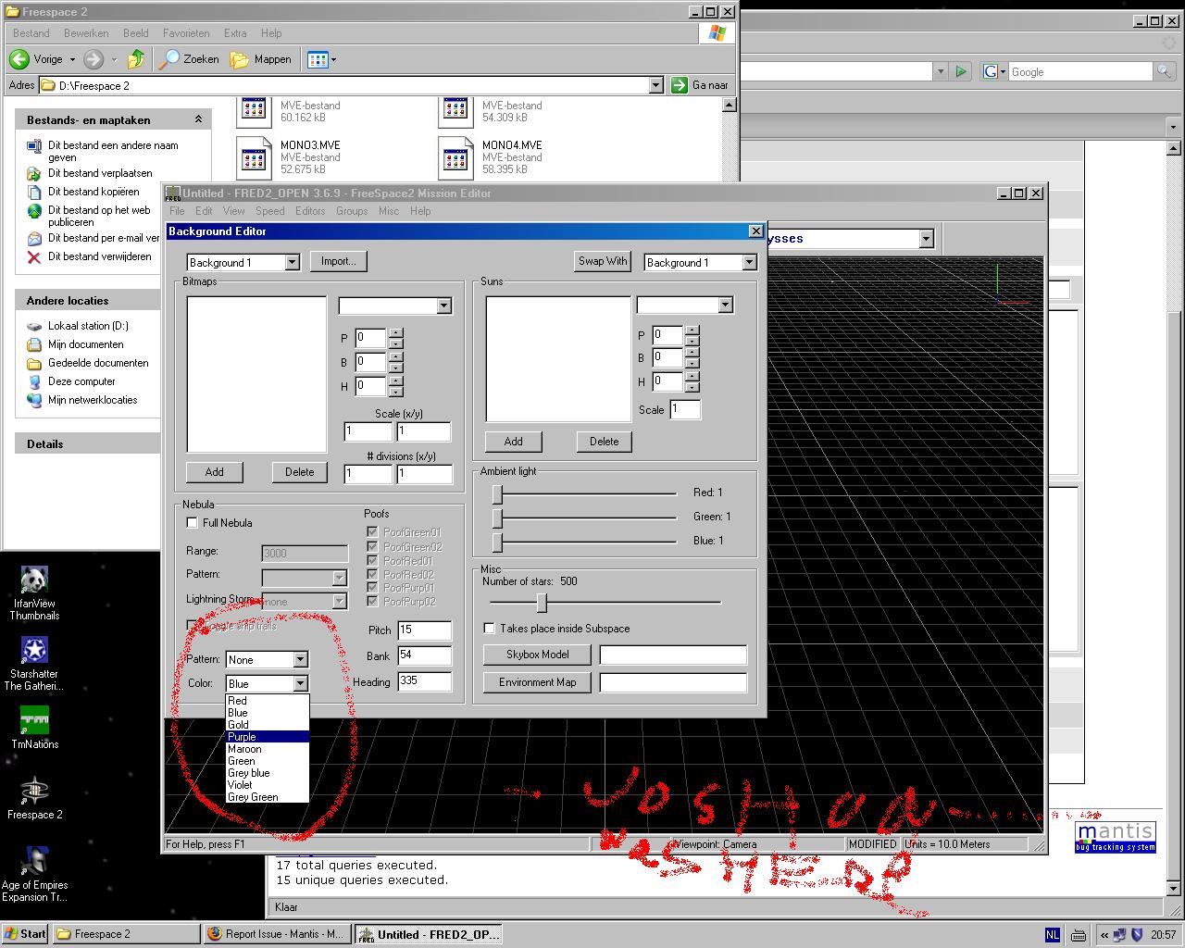Image resolution: width=1185 pixels, height=948 pixels.
Task: Click Delete under the Suns list
Action: (604, 442)
